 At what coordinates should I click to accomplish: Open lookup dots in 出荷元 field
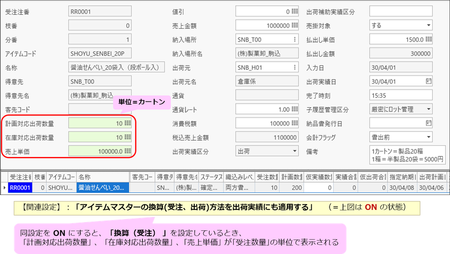coord(295,67)
